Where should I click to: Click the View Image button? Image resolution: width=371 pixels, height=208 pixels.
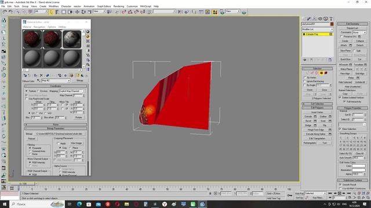coord(76,143)
